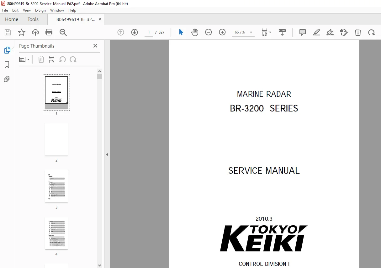Image resolution: width=381 pixels, height=268 pixels.
Task: Delete page with toolbar trash icon
Action: coord(358,32)
